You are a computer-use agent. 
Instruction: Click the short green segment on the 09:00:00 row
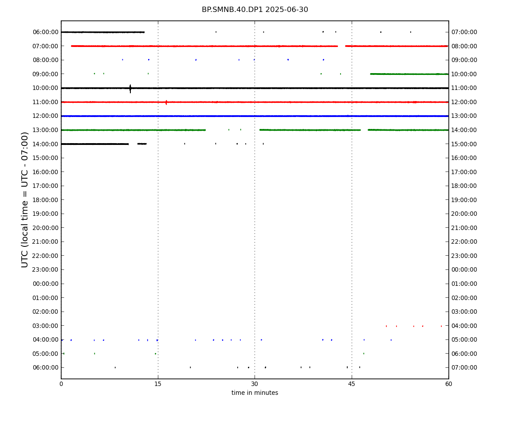(x=409, y=74)
